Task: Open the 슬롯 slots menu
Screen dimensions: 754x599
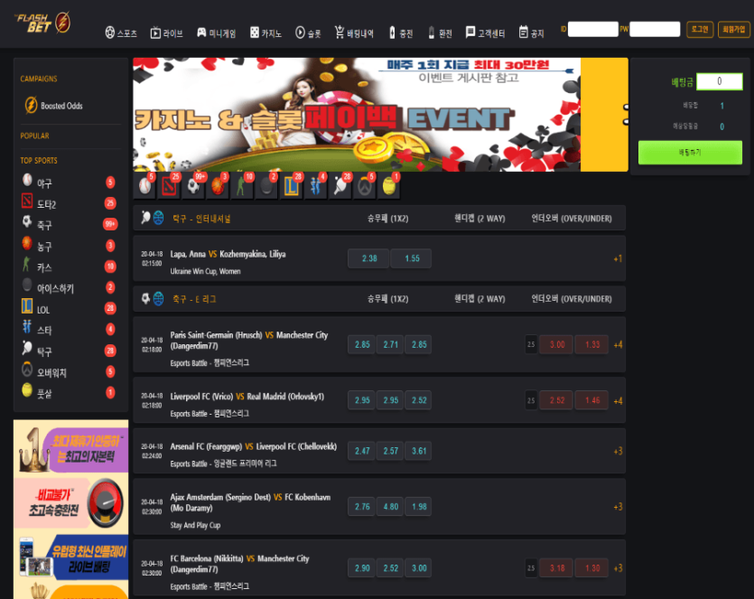Action: (x=308, y=33)
